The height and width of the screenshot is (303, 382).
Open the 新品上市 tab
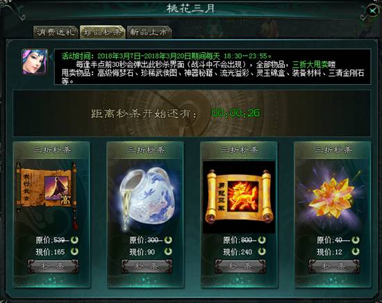149,32
